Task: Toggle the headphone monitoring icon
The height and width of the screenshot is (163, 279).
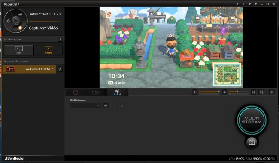Action: (254, 92)
